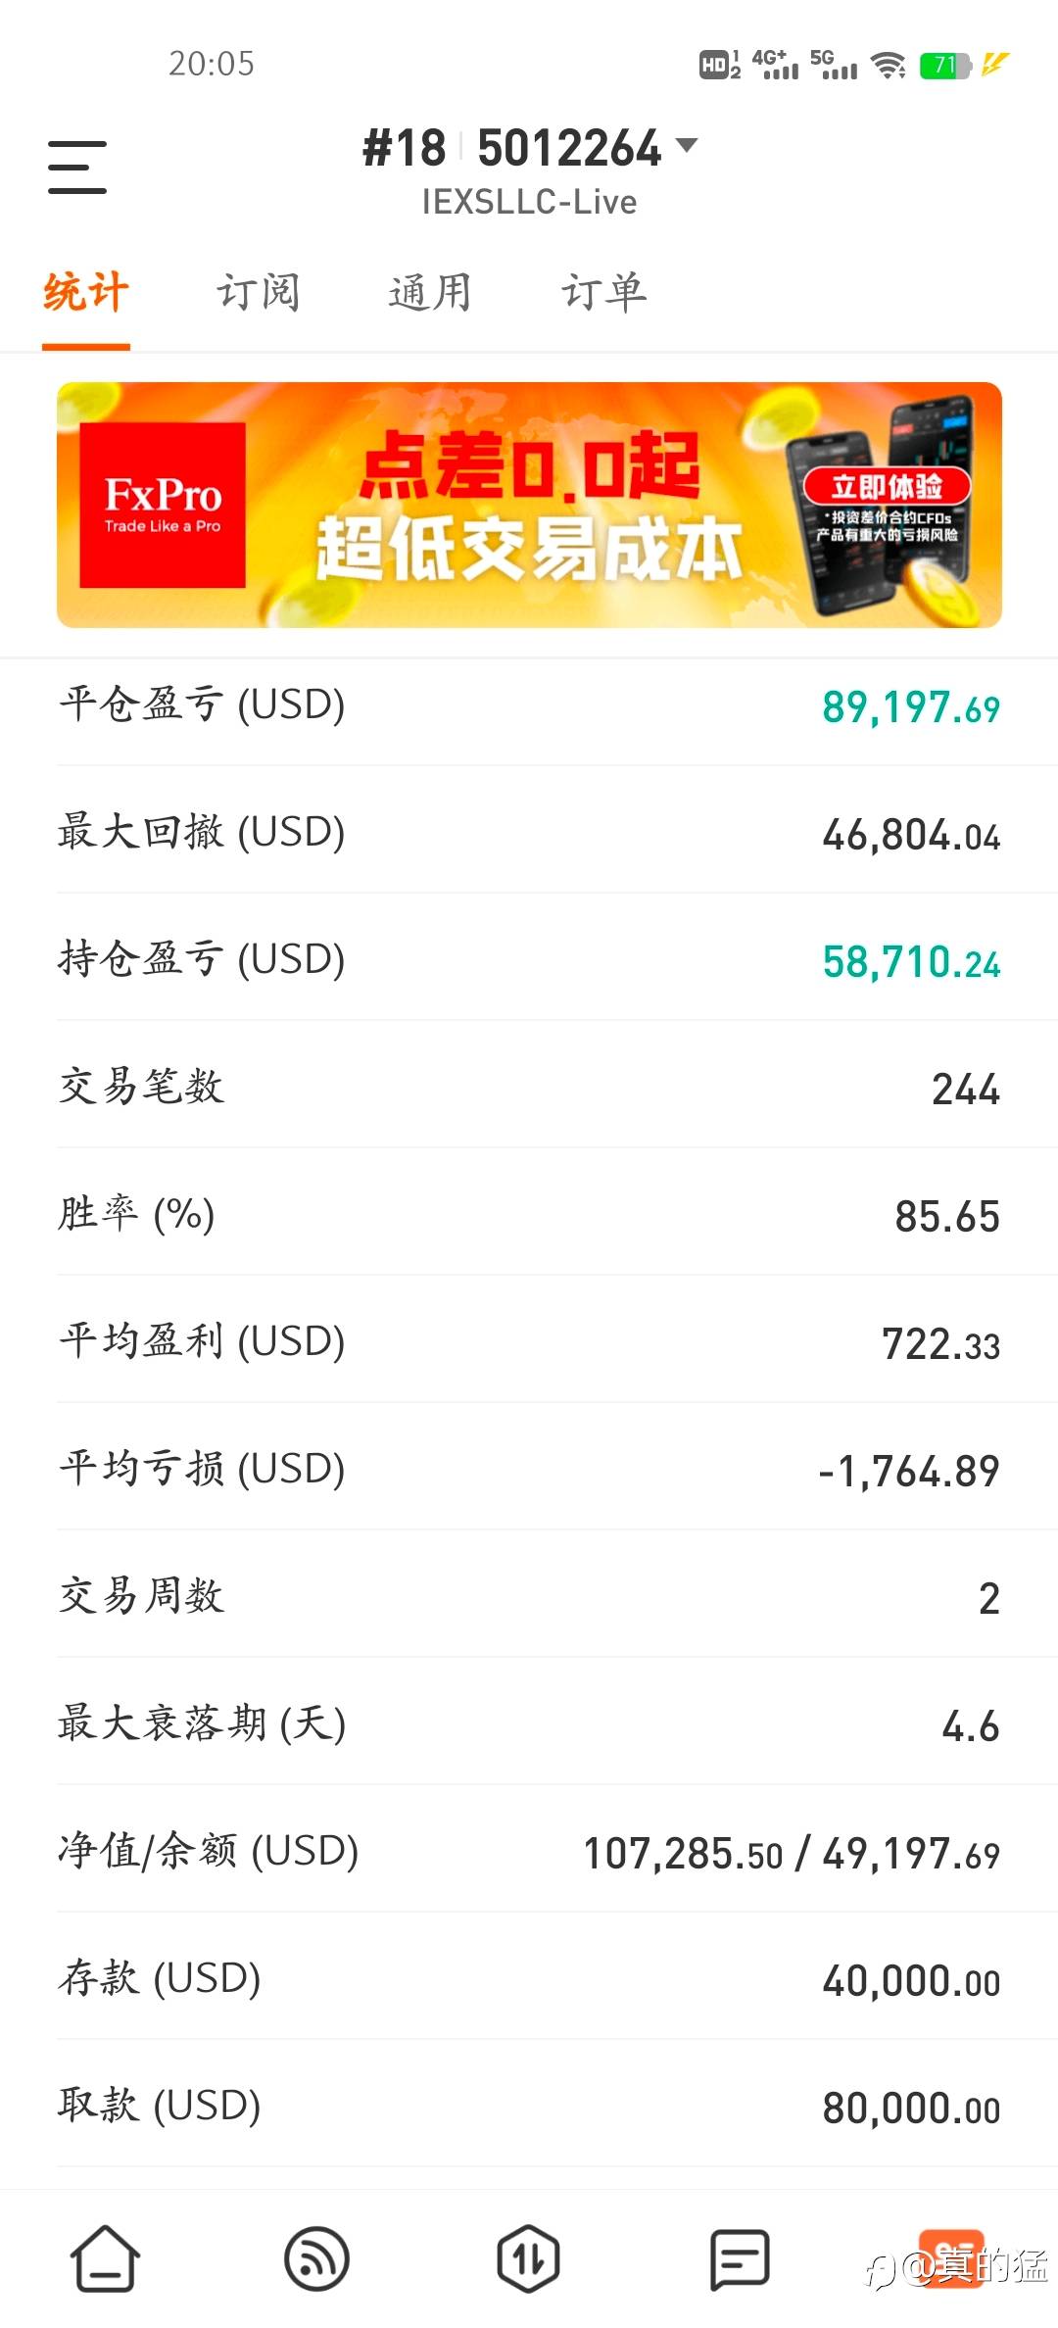Select the 统计 tab
The height and width of the screenshot is (2328, 1058).
click(86, 293)
